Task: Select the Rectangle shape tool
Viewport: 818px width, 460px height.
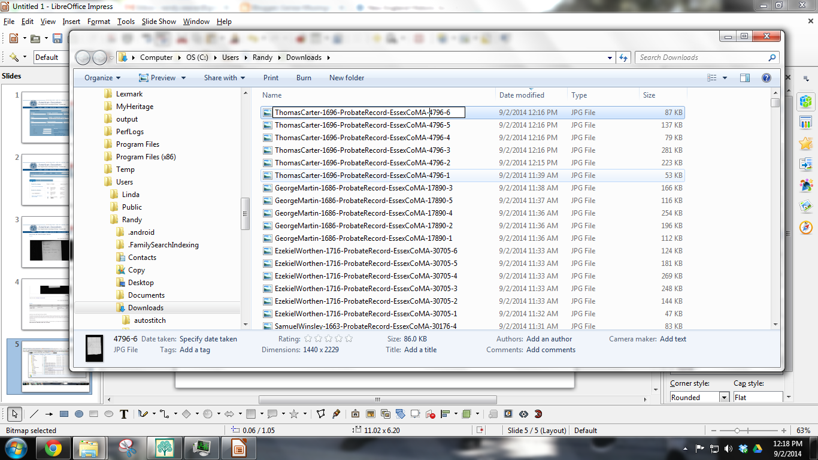Action: (x=64, y=413)
